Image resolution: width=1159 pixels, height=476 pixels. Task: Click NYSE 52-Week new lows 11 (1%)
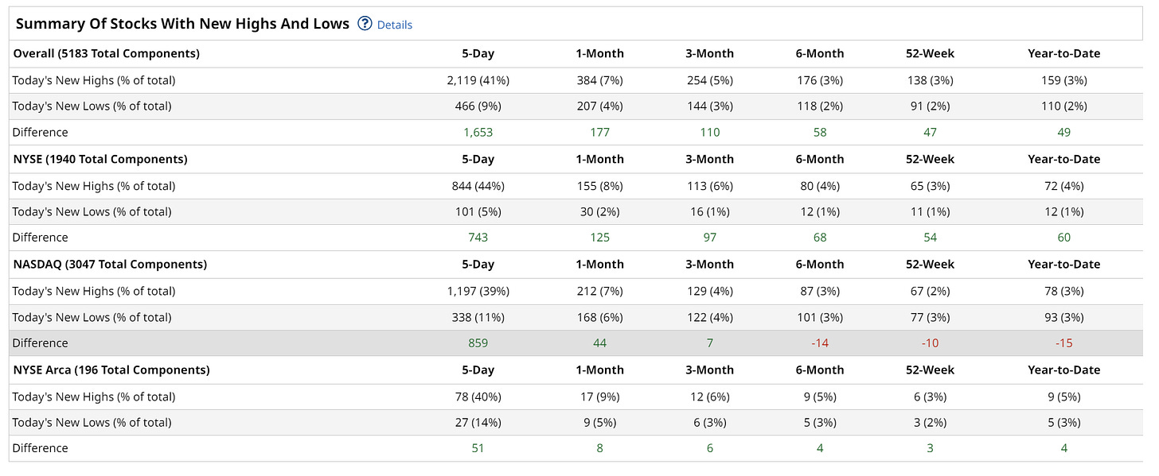tap(930, 212)
